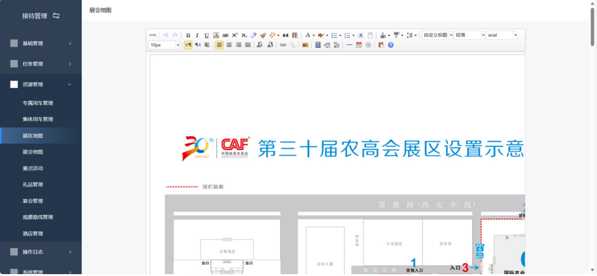Toggle strikethrough formatting
This screenshot has height=276, width=597.
(x=225, y=35)
